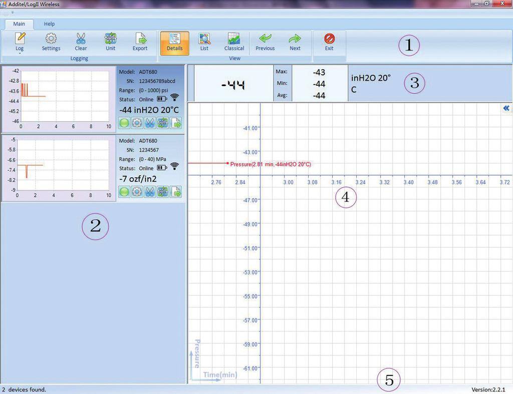The image size is (513, 394).
Task: Clear data scissors for SN 1234567 device
Action: tap(150, 192)
